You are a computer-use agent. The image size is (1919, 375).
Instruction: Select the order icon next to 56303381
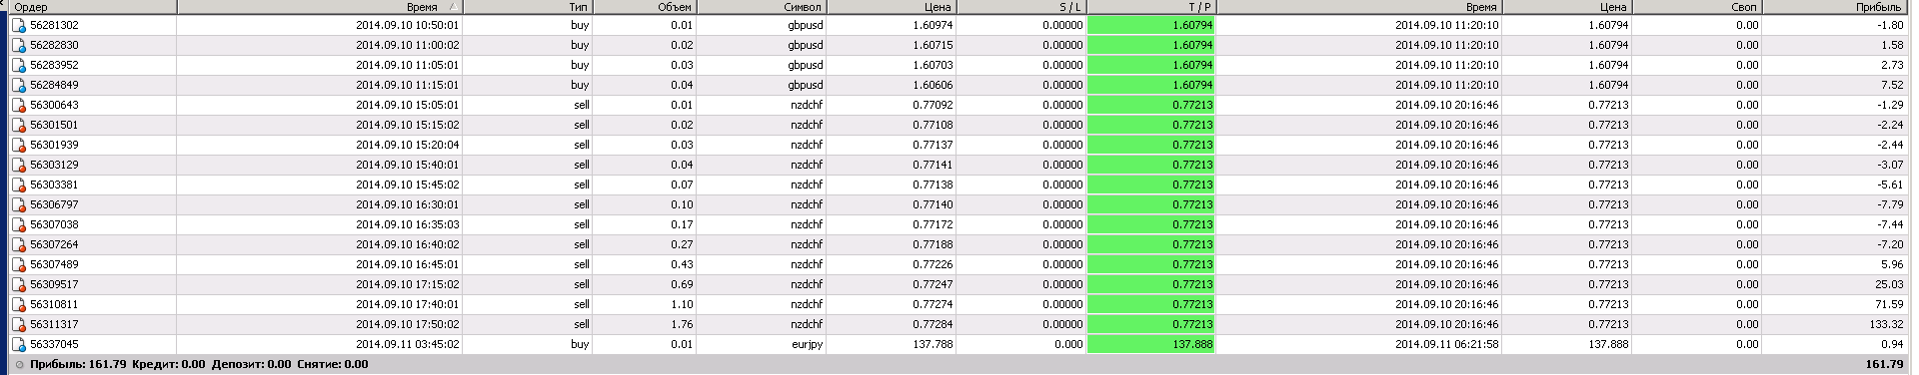coord(19,185)
